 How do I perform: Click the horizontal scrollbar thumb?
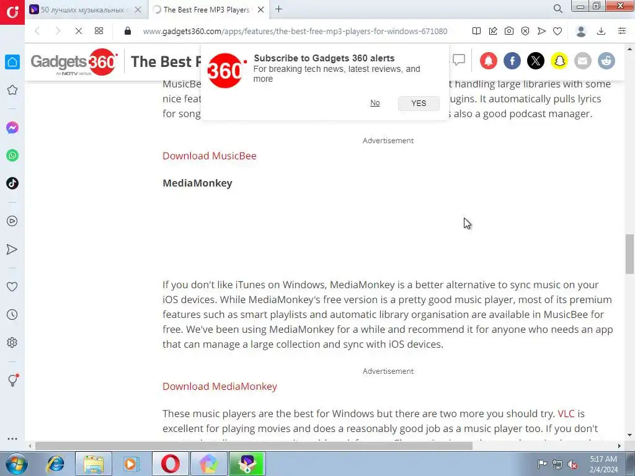(x=254, y=446)
